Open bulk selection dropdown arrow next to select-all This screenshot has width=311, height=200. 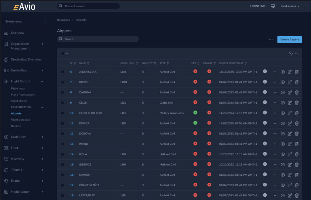67,54
